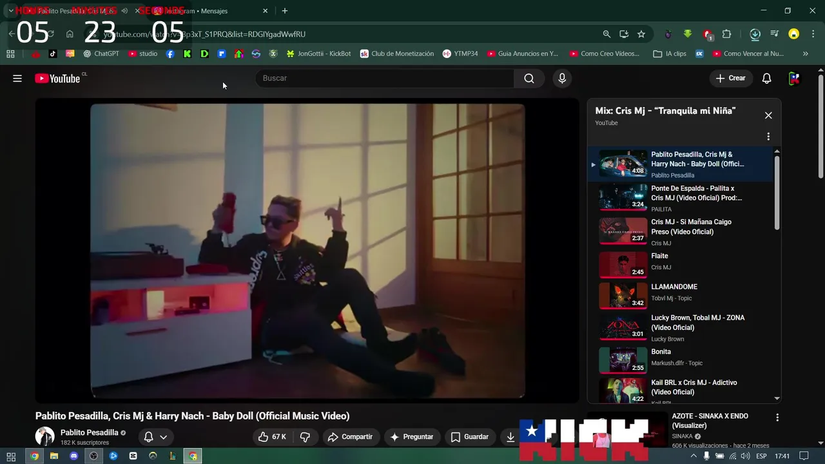825x464 pixels.
Task: Play LLAMANDOME by Tobvl Mj
Action: pyautogui.click(x=680, y=295)
